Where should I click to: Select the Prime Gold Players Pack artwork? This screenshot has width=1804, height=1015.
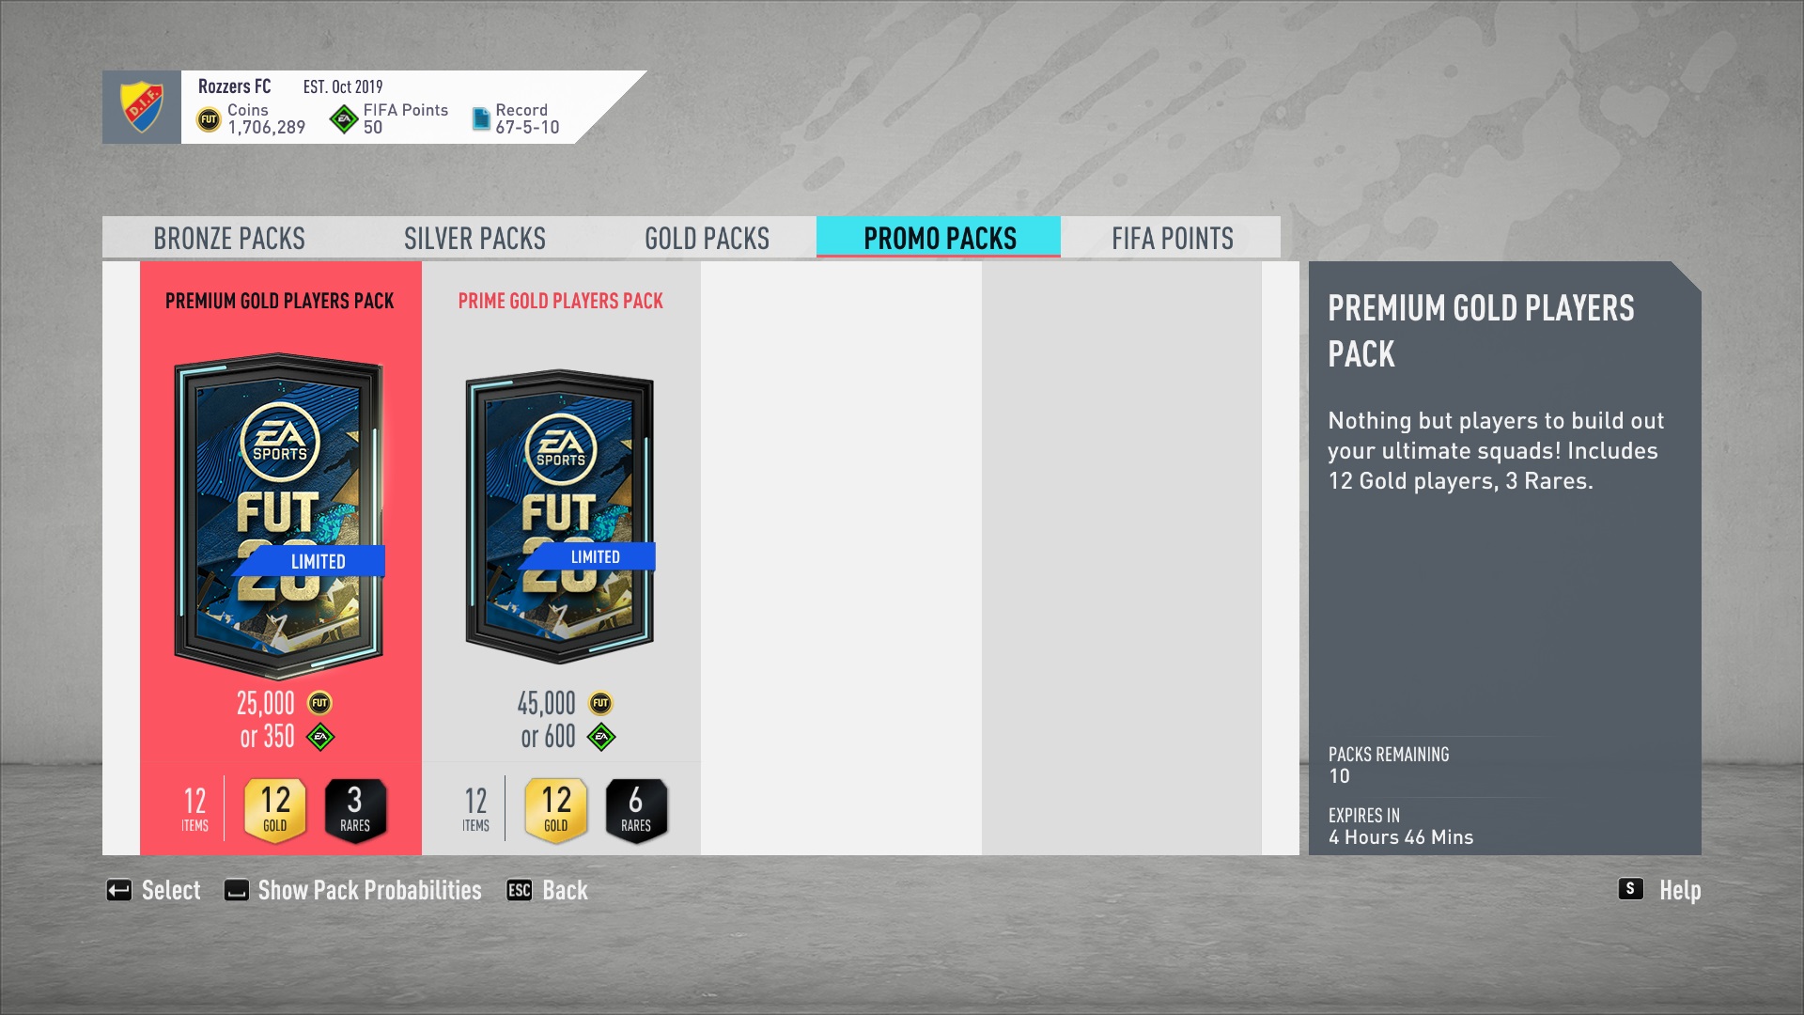point(560,516)
